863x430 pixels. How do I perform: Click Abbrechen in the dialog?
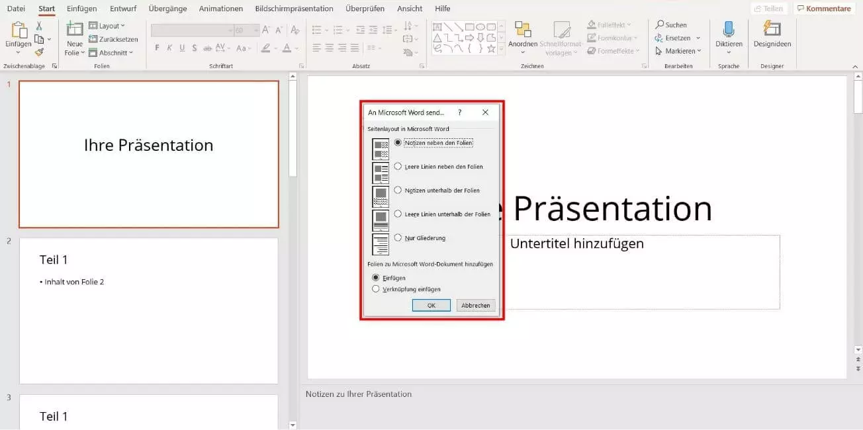point(476,305)
